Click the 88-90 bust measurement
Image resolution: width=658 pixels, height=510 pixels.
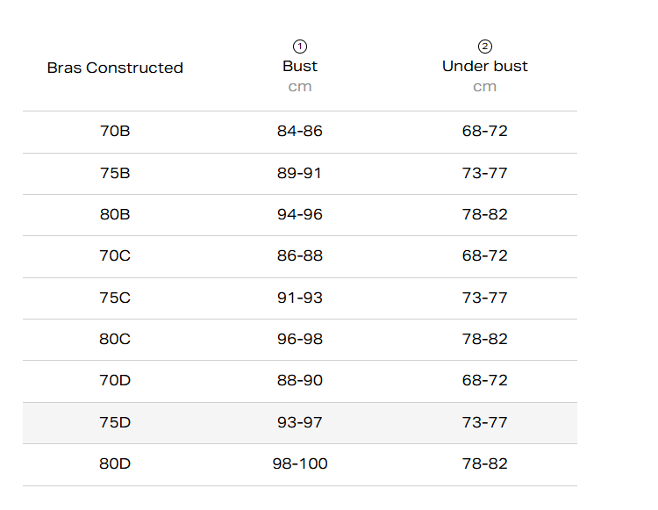coord(300,380)
